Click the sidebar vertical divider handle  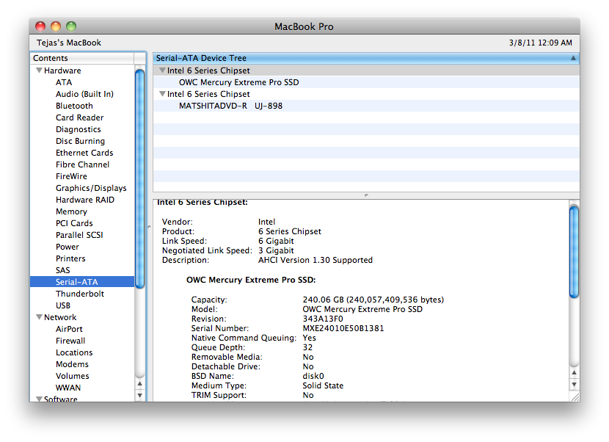tap(149, 226)
